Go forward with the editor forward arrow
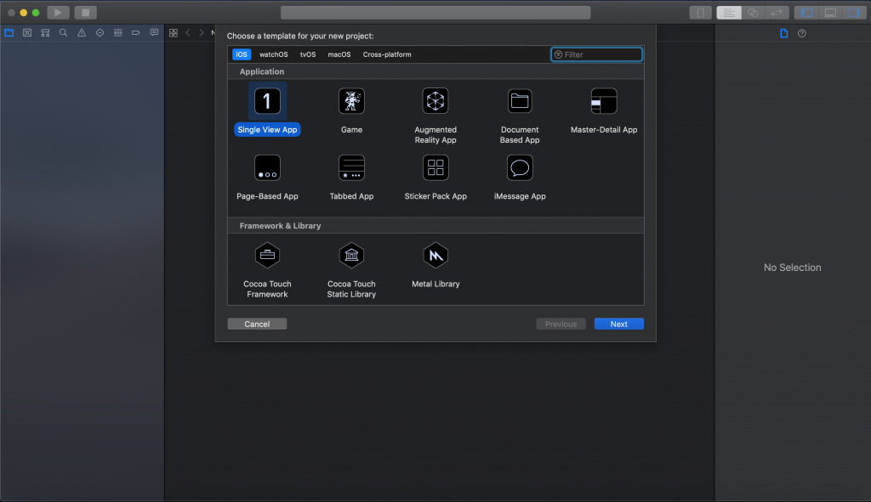The image size is (871, 502). point(201,33)
